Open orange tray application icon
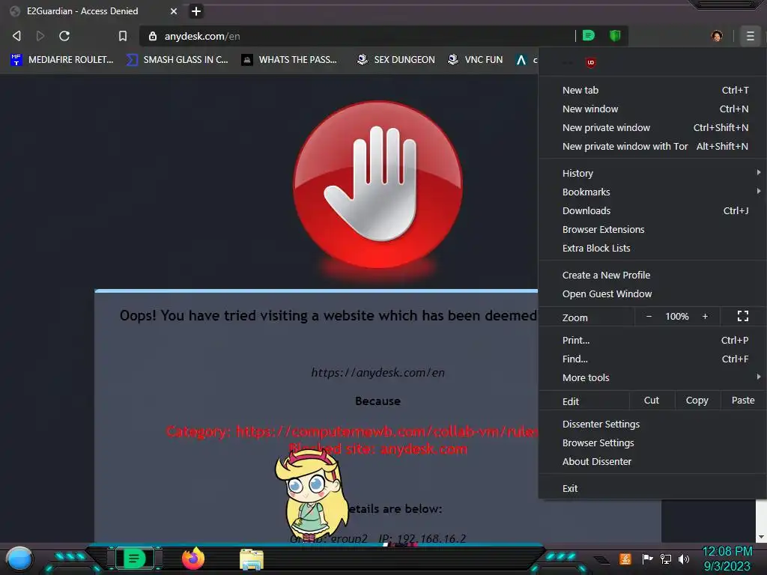This screenshot has height=575, width=767. 625,559
